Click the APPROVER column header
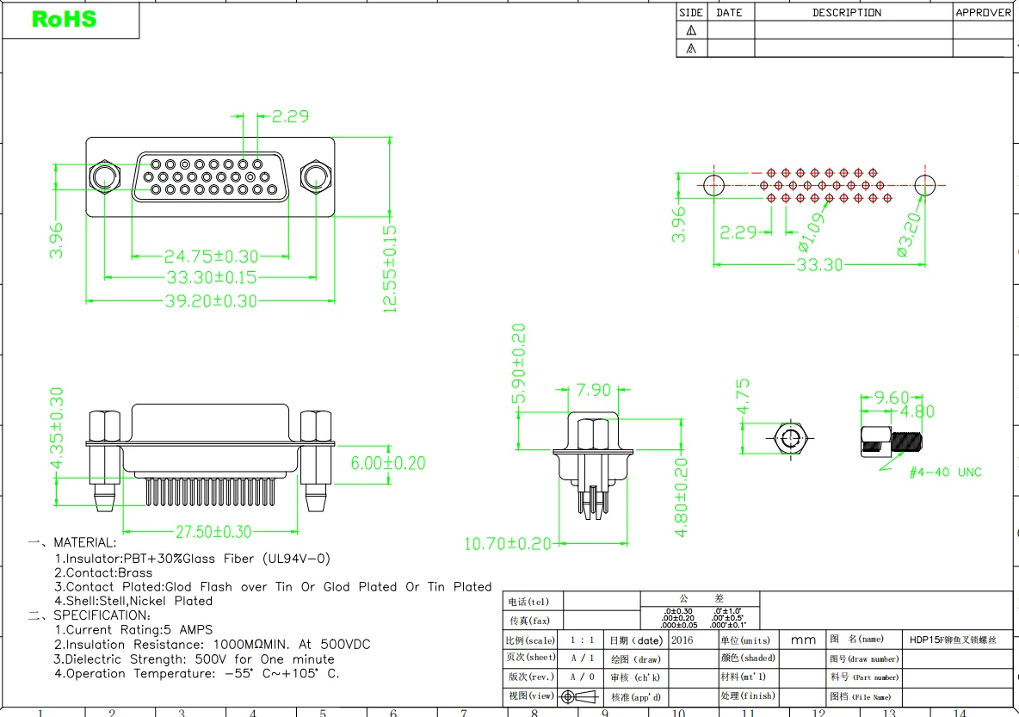The image size is (1019, 717). click(x=983, y=12)
